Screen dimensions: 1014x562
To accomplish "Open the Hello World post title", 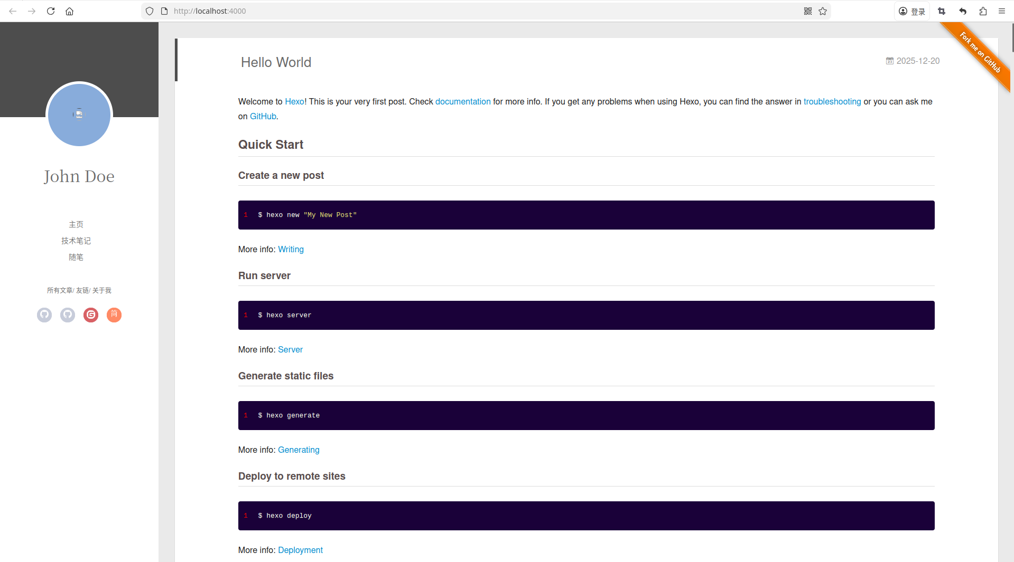I will [x=276, y=62].
